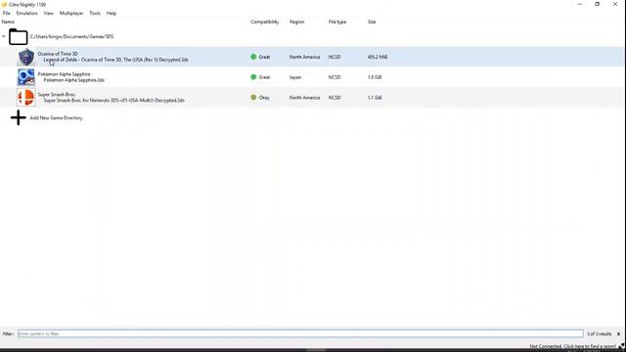The width and height of the screenshot is (626, 352).
Task: Select the Ocarina of Time 3D game icon
Action: [26, 57]
